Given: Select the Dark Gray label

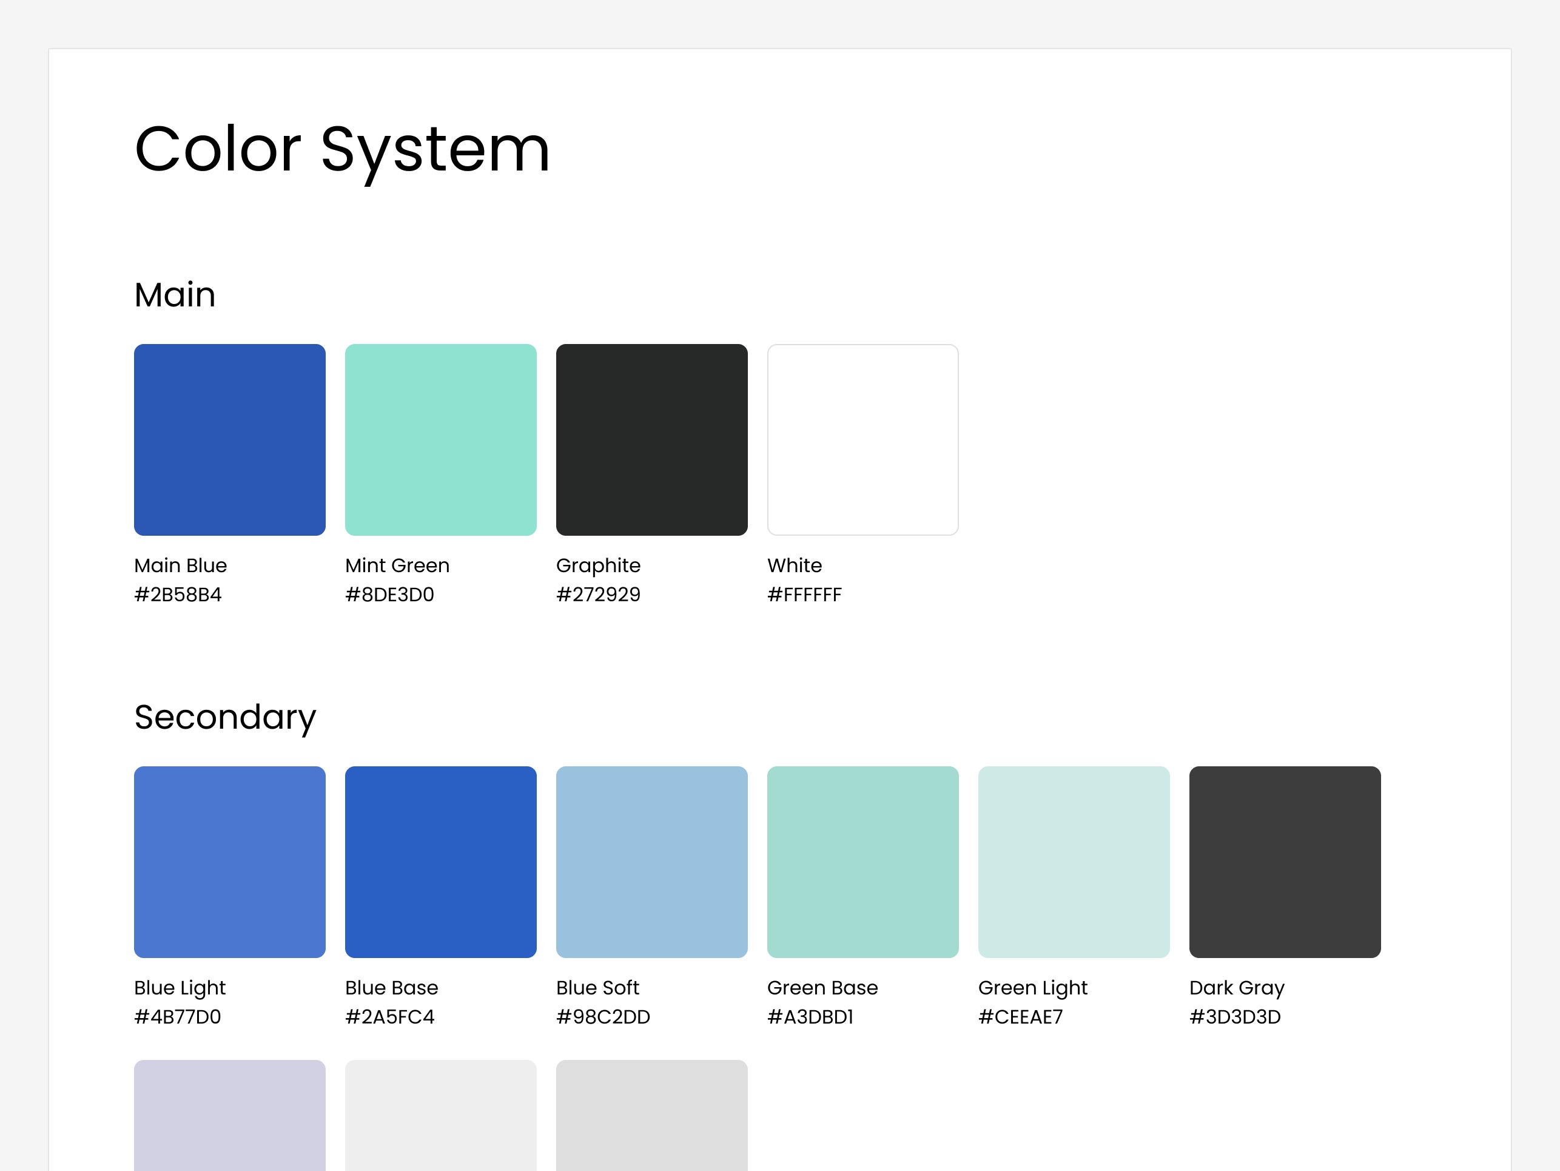Looking at the screenshot, I should (1237, 989).
